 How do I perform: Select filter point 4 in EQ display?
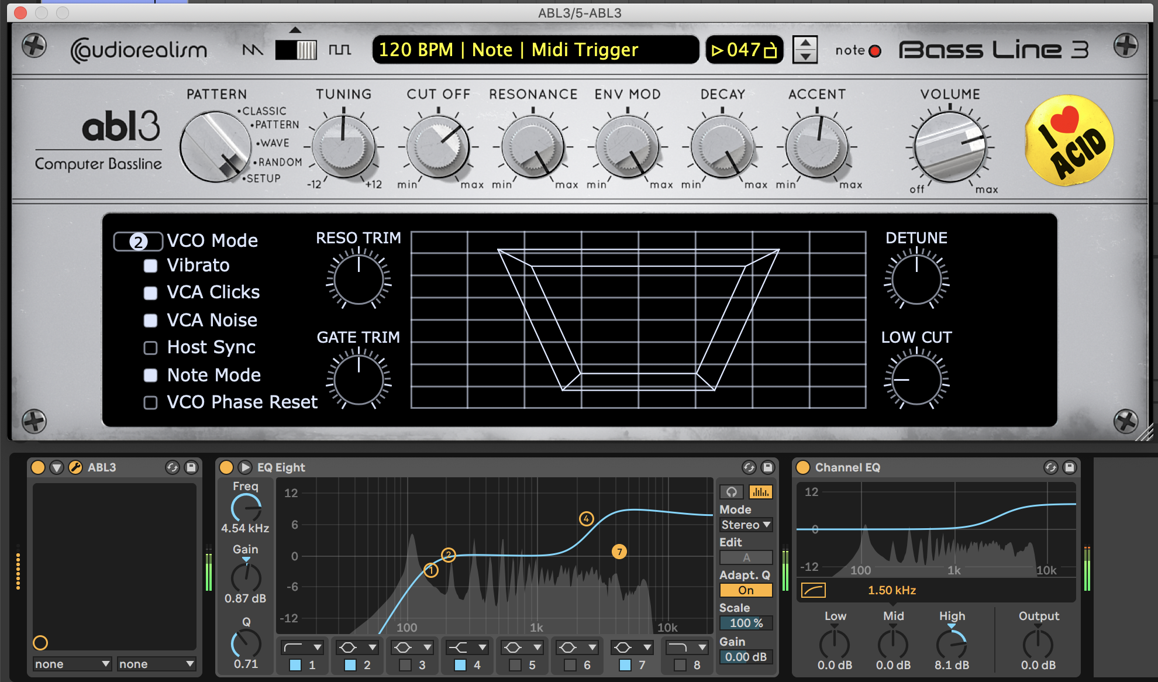pyautogui.click(x=586, y=519)
